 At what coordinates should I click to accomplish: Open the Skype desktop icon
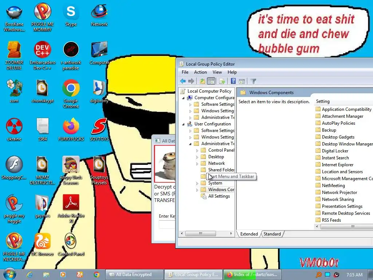coord(71,15)
